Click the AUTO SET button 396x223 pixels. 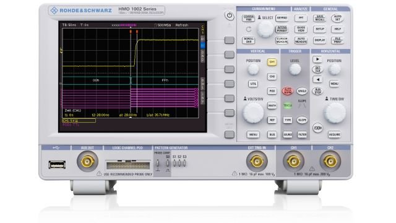coord(337,18)
